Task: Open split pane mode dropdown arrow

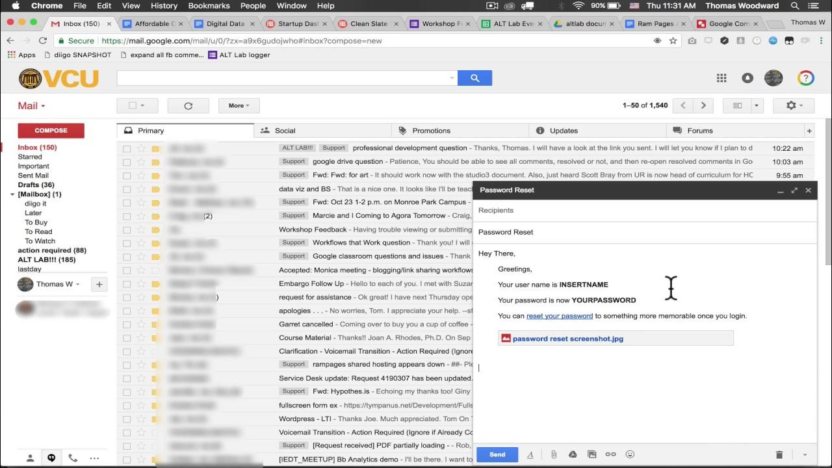Action: pos(756,105)
